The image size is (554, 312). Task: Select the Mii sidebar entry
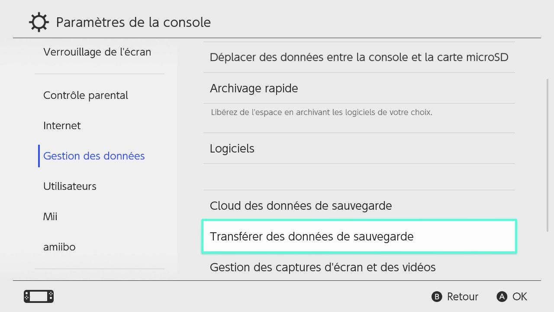point(50,217)
